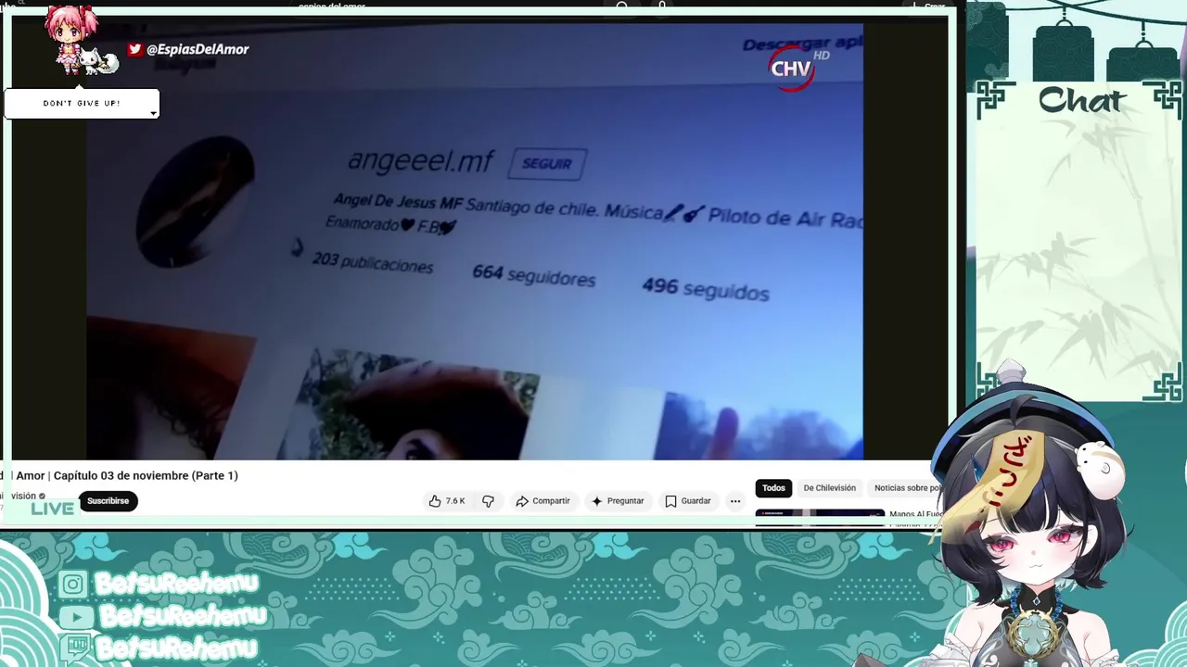Open the three-dot more actions menu
This screenshot has height=667, width=1187.
pyautogui.click(x=735, y=501)
